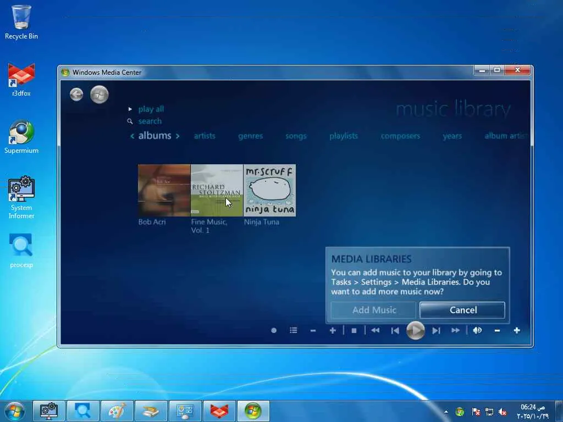Viewport: 563px width, 422px height.
Task: Select the albums view tab
Action: click(154, 136)
